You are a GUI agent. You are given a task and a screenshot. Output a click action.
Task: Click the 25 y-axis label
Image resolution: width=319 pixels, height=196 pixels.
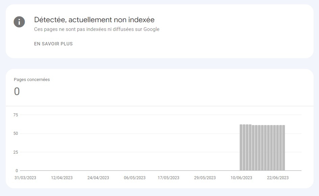(16, 152)
